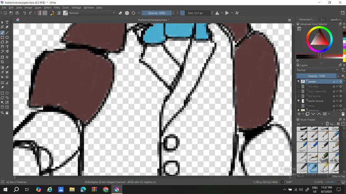The height and width of the screenshot is (194, 346).
Task: Click the Save document icon
Action: 17,13
